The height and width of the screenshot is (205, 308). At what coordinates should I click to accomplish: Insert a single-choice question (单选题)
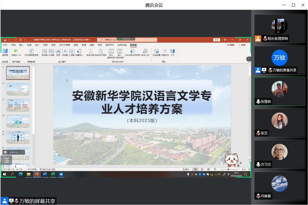tap(45, 51)
